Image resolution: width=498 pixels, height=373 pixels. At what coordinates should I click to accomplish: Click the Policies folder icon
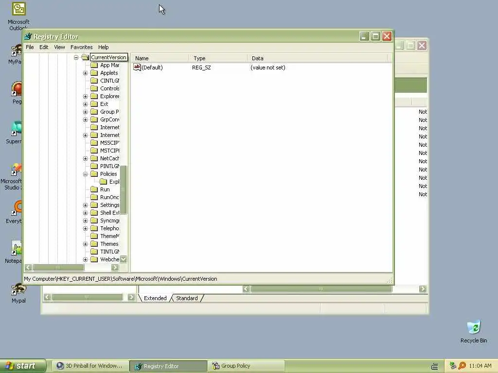pos(94,174)
